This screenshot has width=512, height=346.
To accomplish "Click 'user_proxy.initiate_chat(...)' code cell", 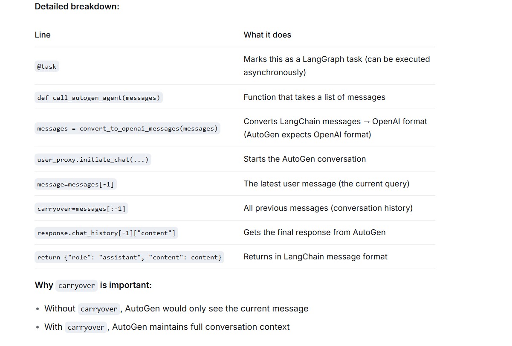I will pyautogui.click(x=93, y=160).
